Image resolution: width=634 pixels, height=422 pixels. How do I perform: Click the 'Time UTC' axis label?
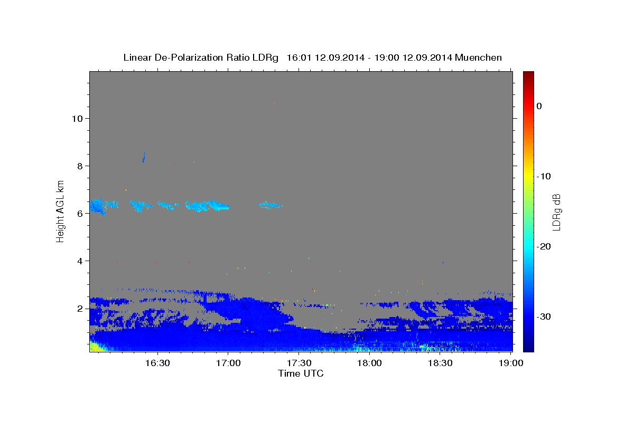click(x=301, y=373)
